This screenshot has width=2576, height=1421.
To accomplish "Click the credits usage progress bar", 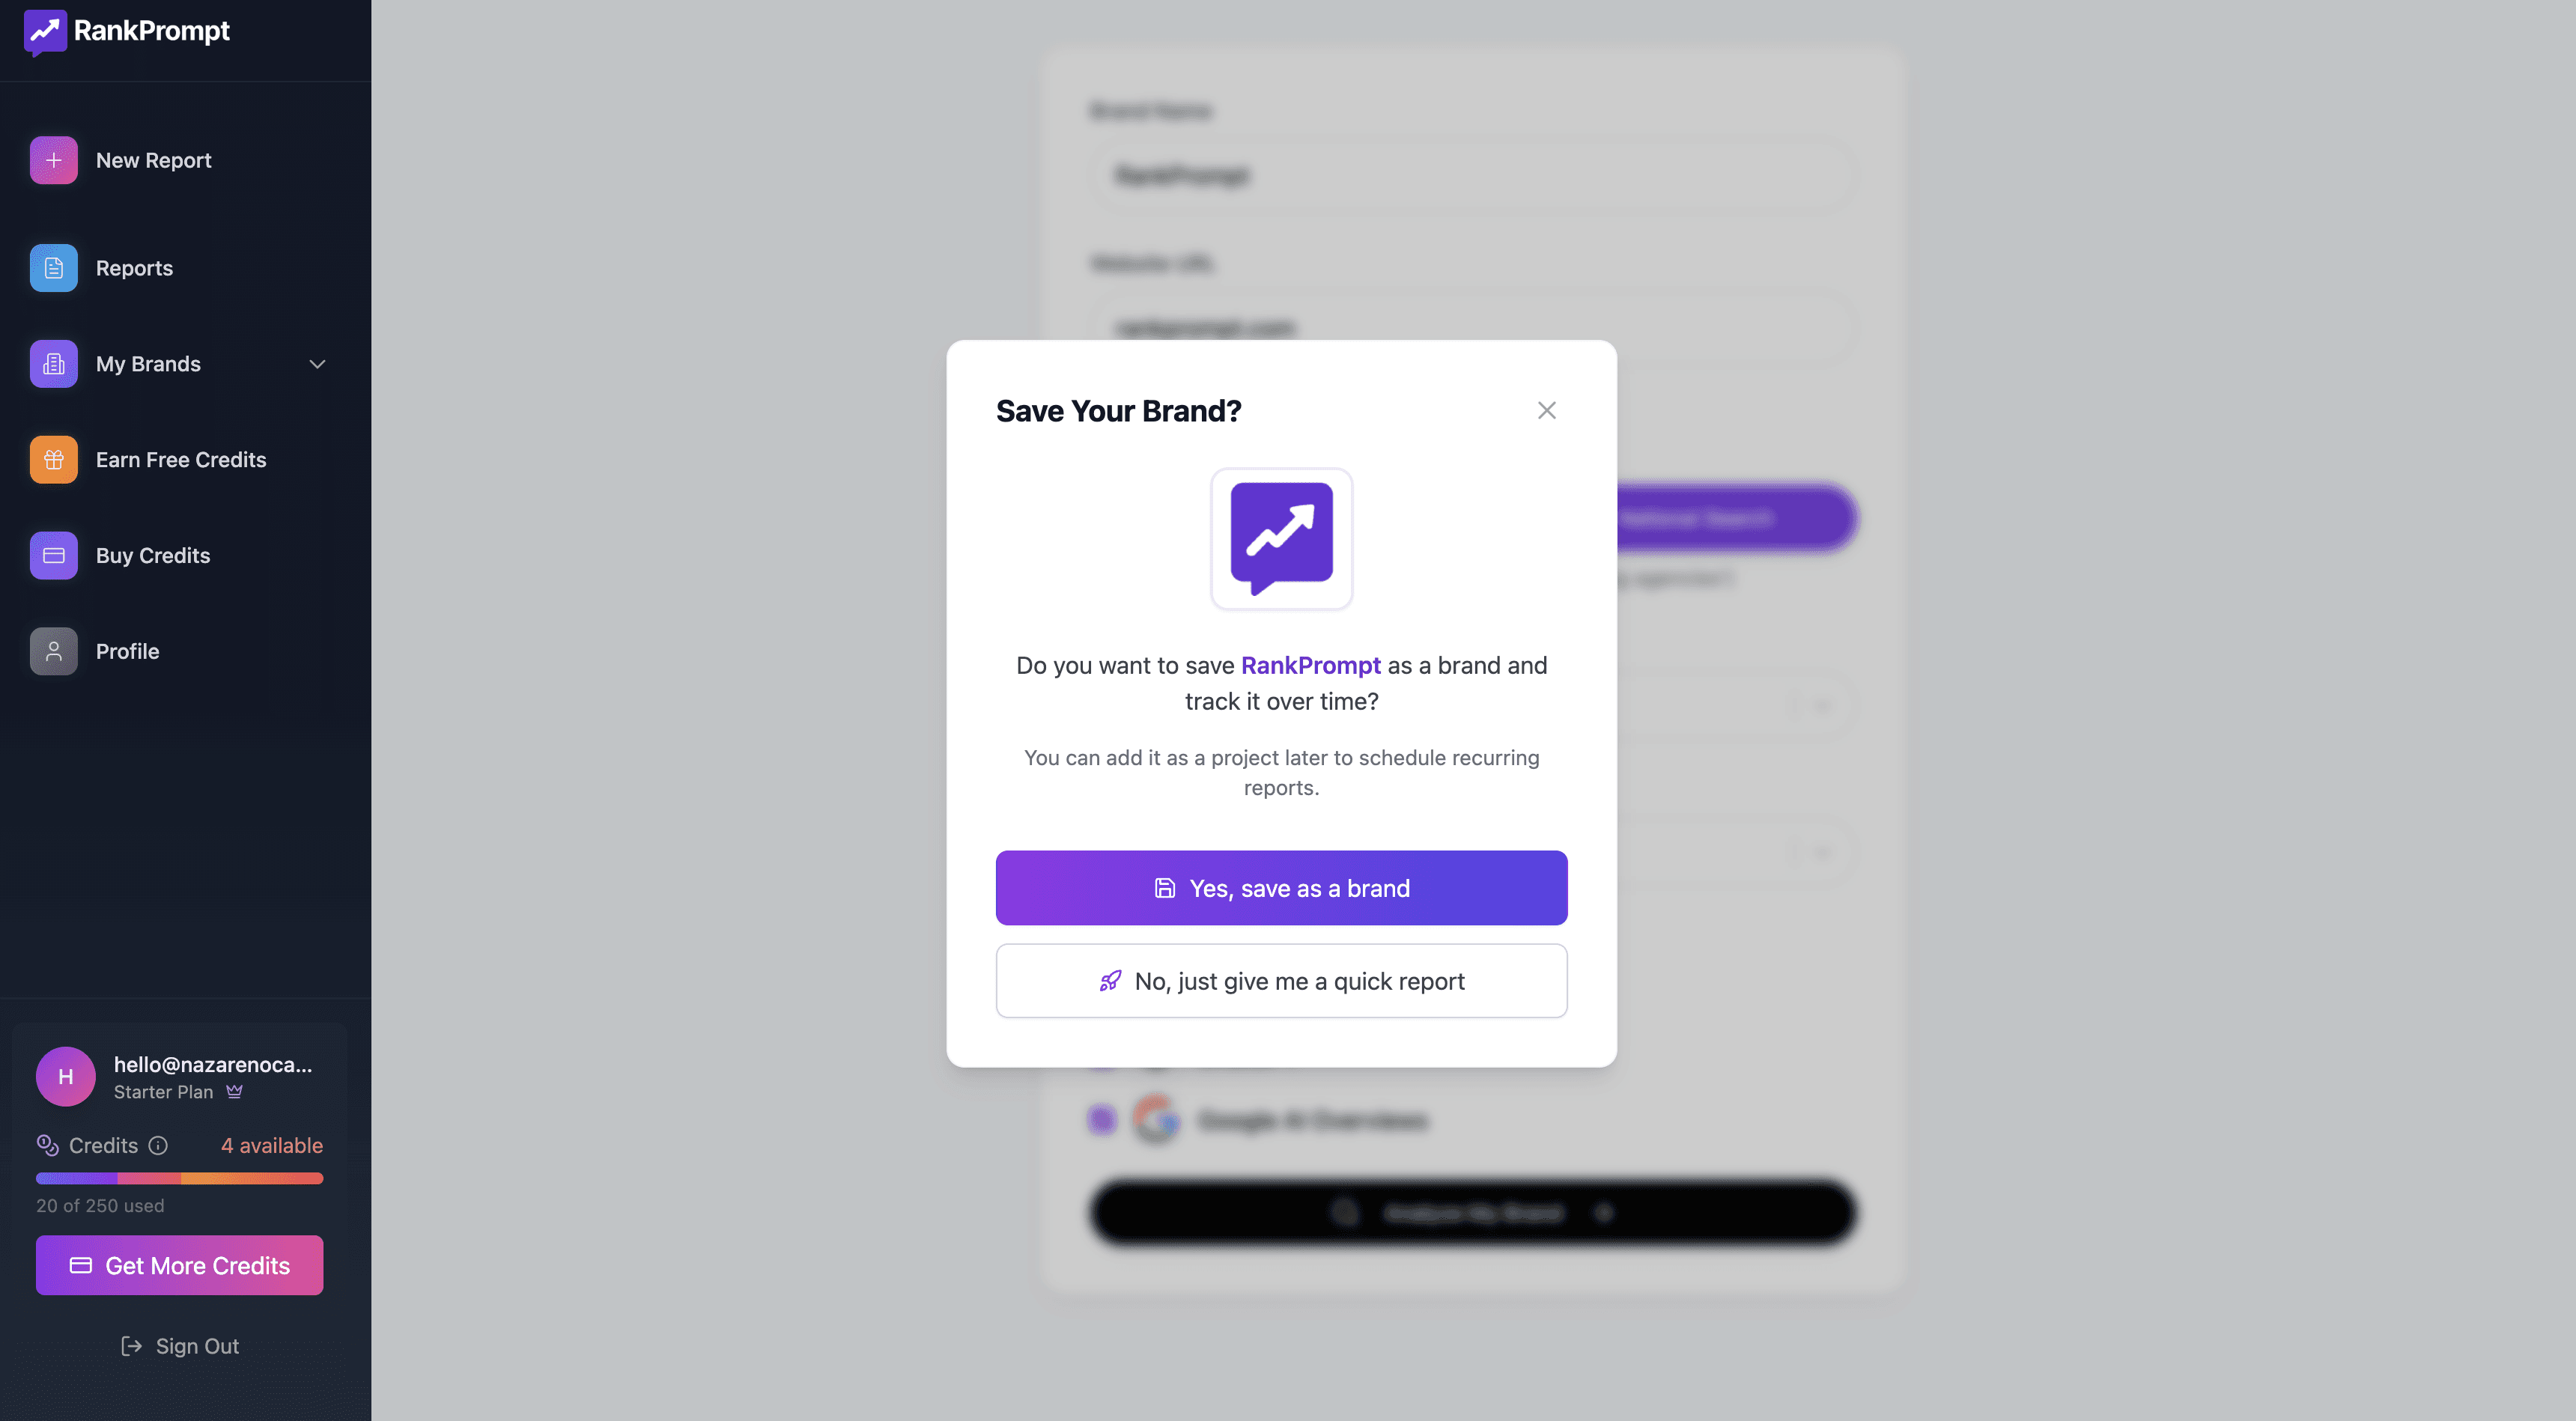I will (180, 1178).
